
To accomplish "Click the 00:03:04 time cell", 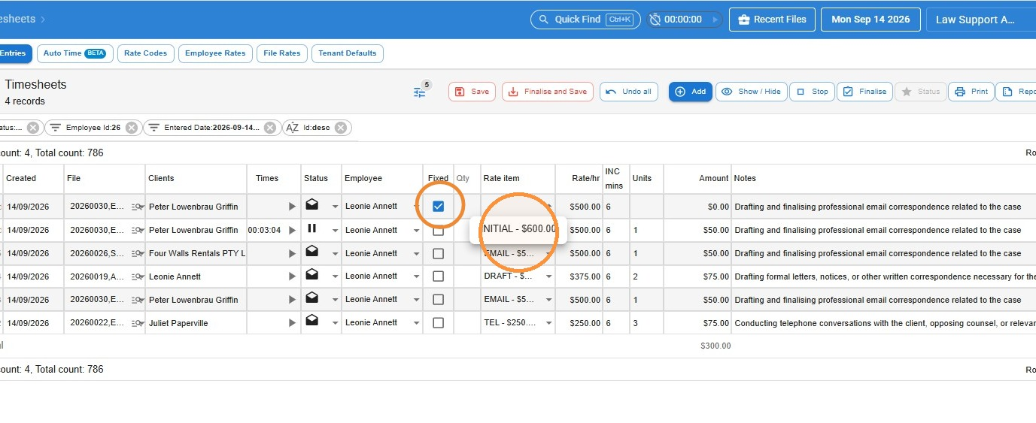I will coord(264,230).
